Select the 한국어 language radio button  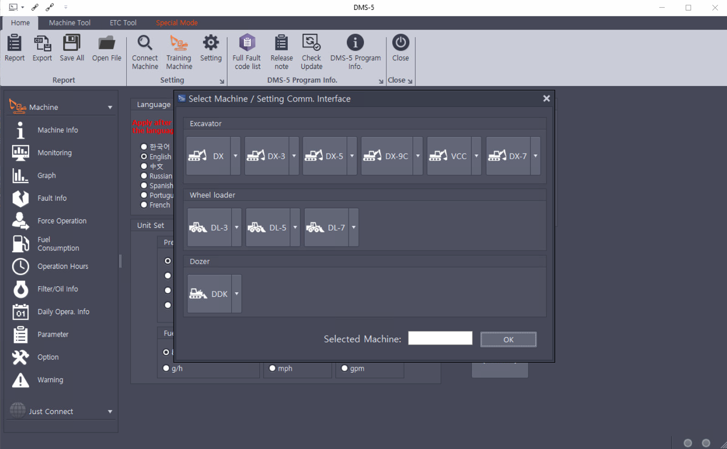click(144, 147)
